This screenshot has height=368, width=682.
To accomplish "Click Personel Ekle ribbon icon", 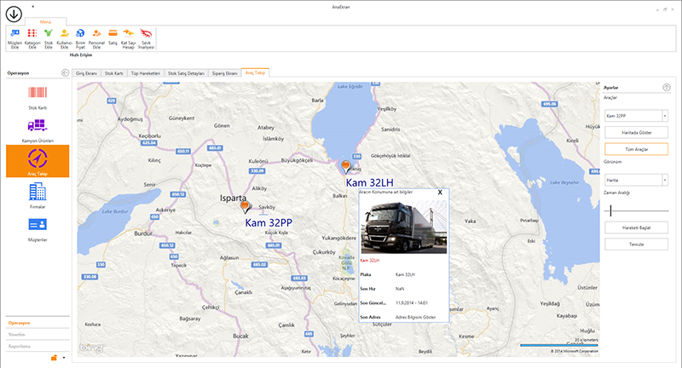I will [96, 38].
